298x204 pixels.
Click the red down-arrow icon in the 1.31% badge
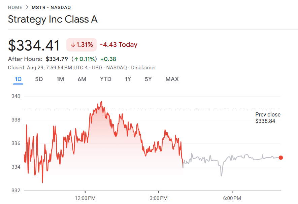click(x=73, y=44)
